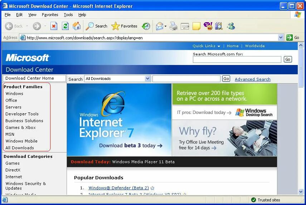The height and width of the screenshot is (205, 306).
Task: Click the Print printer icon
Action: (x=174, y=26)
